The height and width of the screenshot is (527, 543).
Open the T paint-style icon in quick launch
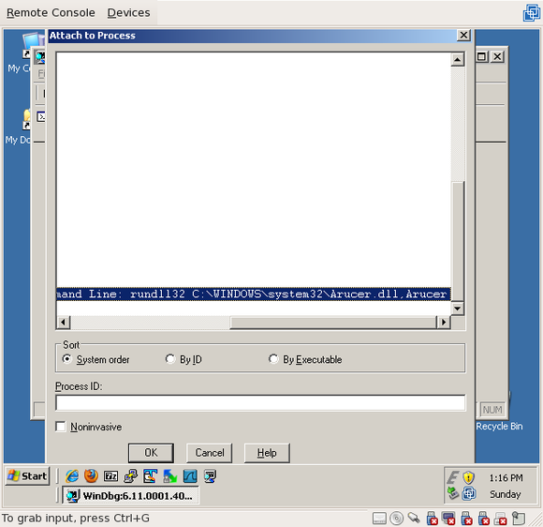click(151, 476)
